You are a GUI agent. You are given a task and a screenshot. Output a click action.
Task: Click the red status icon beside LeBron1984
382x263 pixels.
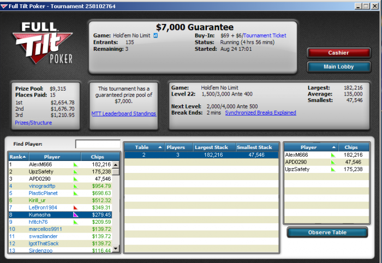(75, 208)
